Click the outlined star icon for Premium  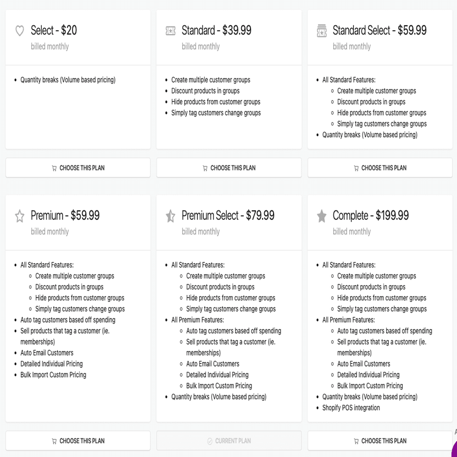20,216
